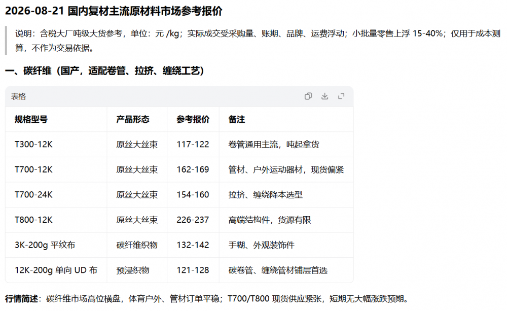Click the 表格 label in the table header
This screenshot has width=507, height=311.
pyautogui.click(x=18, y=96)
